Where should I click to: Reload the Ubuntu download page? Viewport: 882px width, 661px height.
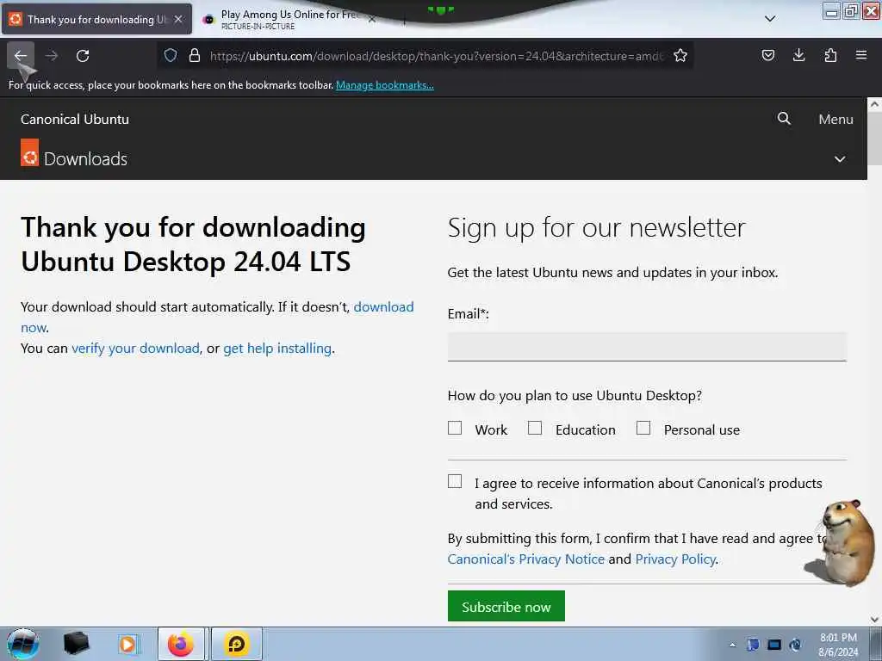point(83,56)
